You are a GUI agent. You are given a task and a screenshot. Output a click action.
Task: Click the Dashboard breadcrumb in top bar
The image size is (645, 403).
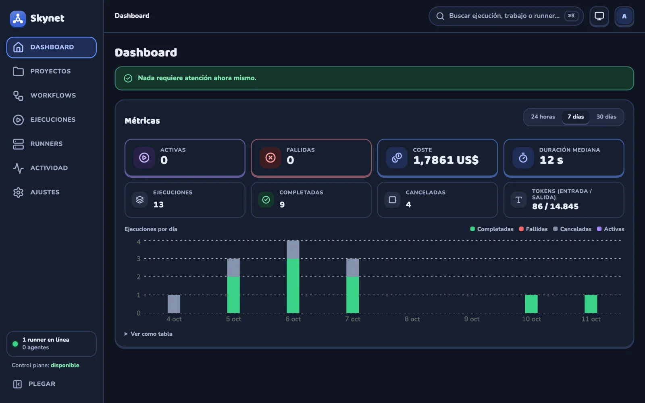point(132,16)
